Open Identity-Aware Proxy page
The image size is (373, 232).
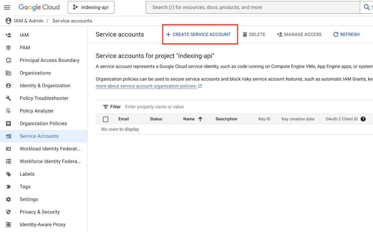coord(43,225)
